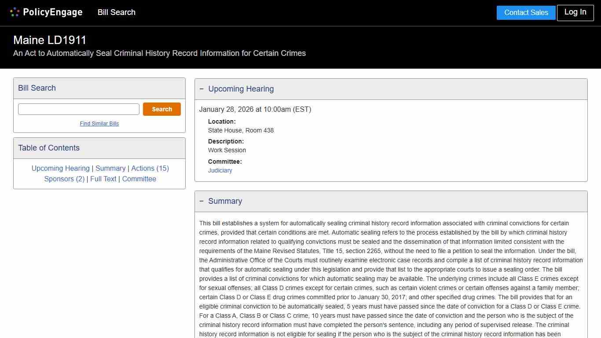The image size is (601, 338).
Task: Collapse the Summary panel
Action: 202,201
